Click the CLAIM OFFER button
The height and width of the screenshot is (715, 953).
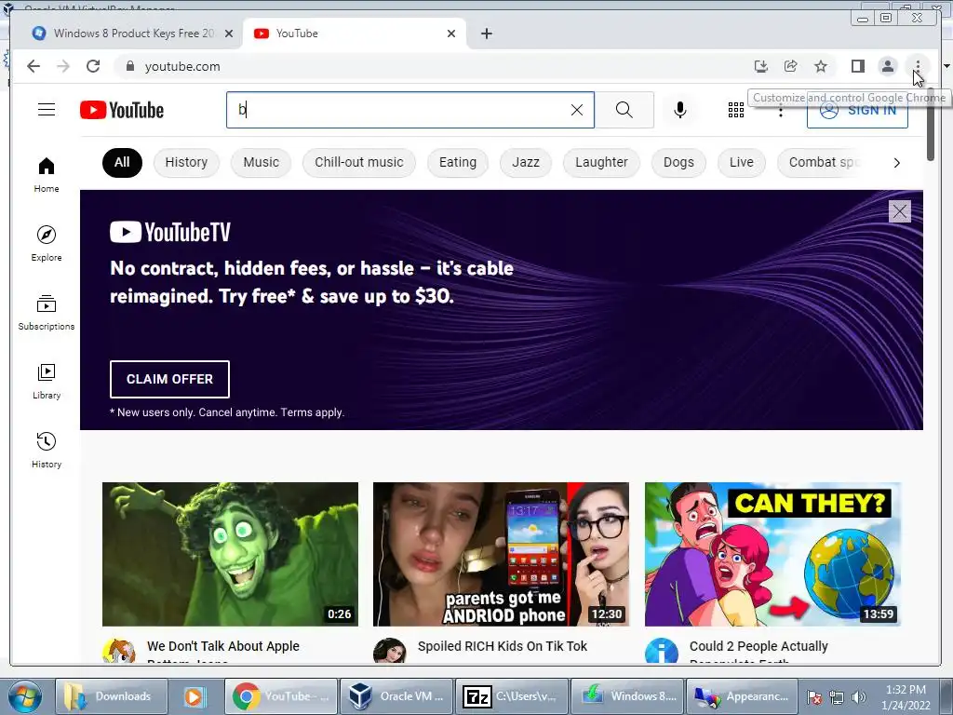click(169, 380)
